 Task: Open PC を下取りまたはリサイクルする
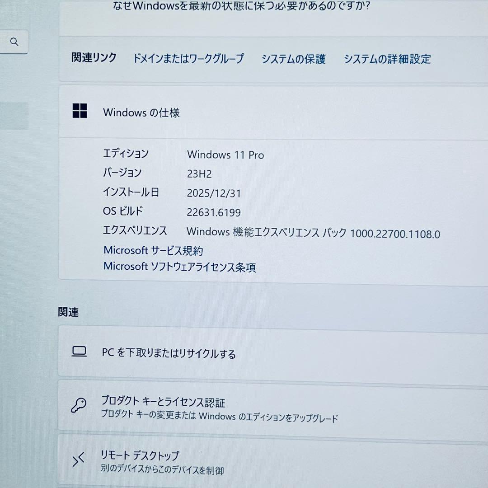(x=169, y=354)
